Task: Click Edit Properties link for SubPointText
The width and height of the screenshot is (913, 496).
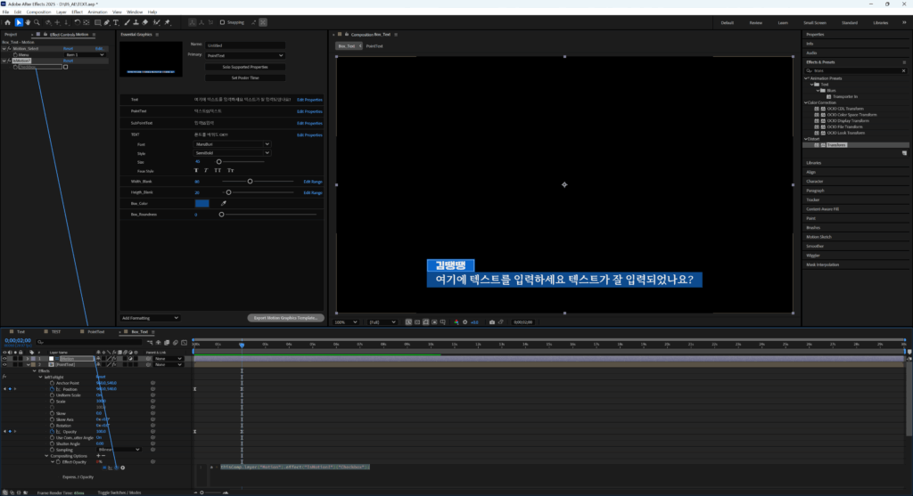Action: 309,123
